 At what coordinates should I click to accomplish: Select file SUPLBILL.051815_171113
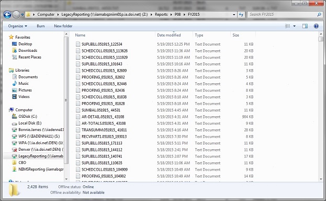tap(102, 143)
